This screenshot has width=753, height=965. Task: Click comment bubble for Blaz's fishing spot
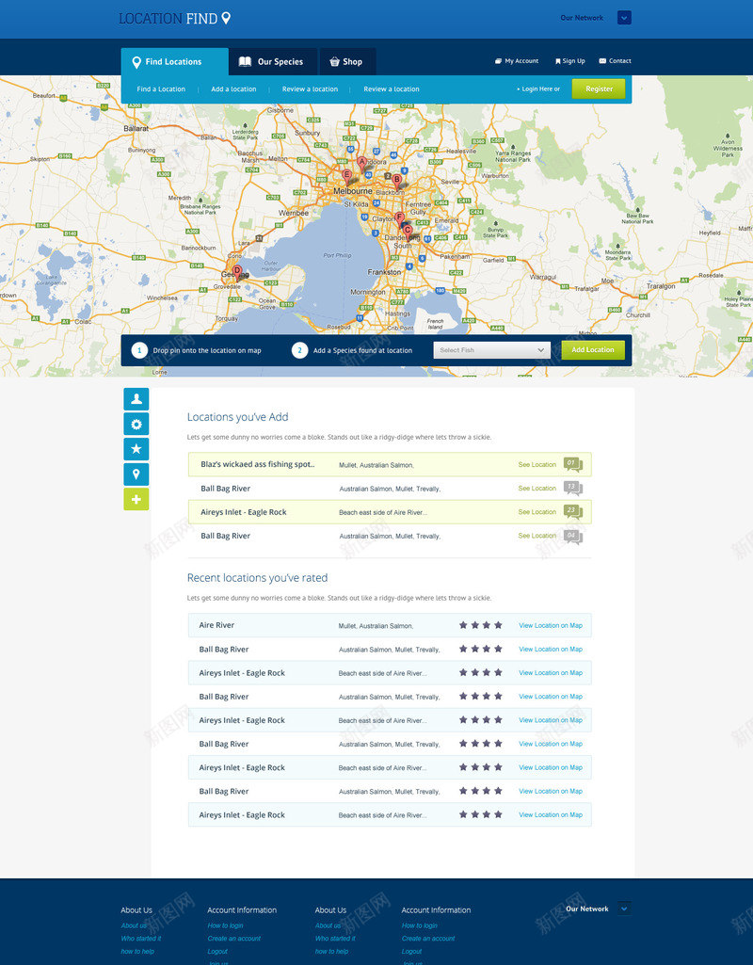point(572,464)
